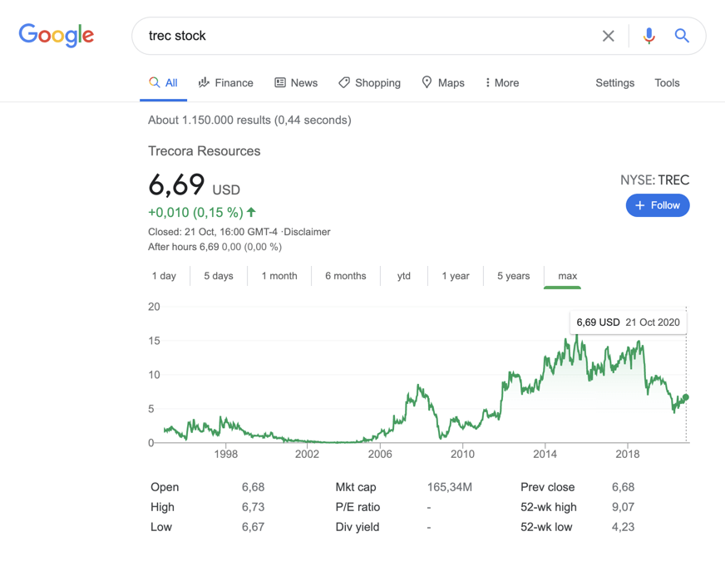The height and width of the screenshot is (561, 725).
Task: Open the Finance search tab
Action: tap(225, 83)
